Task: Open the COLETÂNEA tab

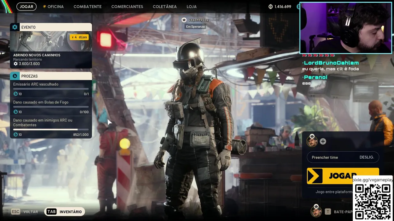Action: click(x=165, y=6)
